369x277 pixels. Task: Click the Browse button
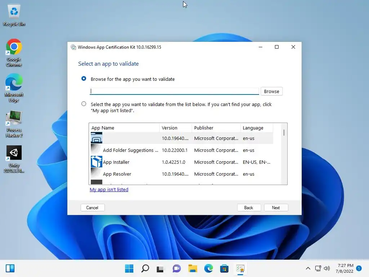click(272, 91)
